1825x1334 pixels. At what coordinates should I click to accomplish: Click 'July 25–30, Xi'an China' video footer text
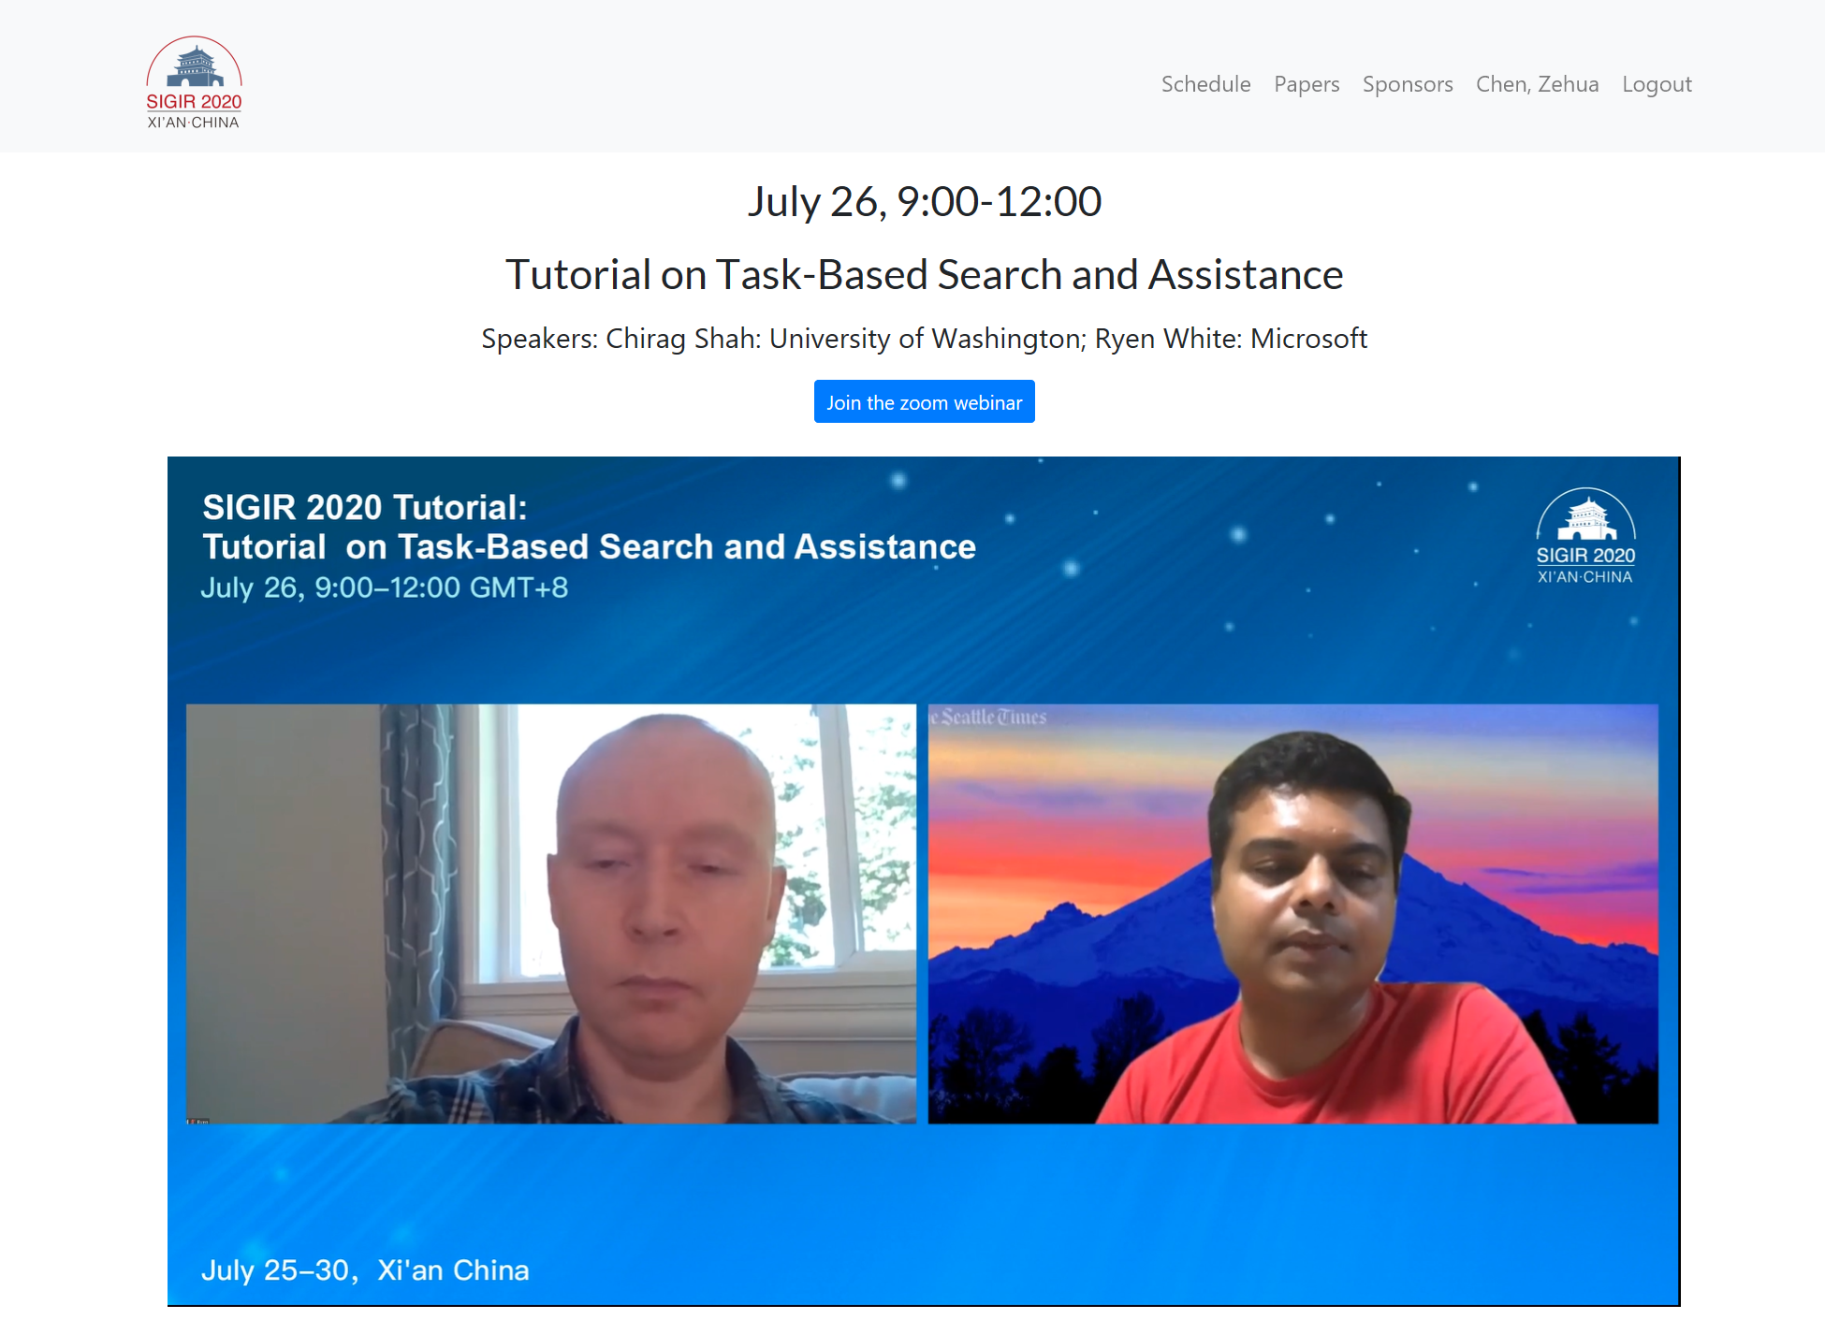[365, 1269]
